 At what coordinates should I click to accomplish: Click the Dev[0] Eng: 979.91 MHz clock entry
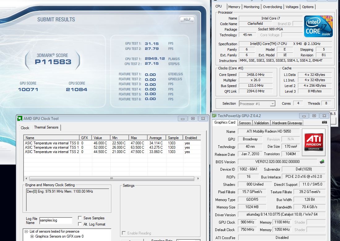point(60,191)
